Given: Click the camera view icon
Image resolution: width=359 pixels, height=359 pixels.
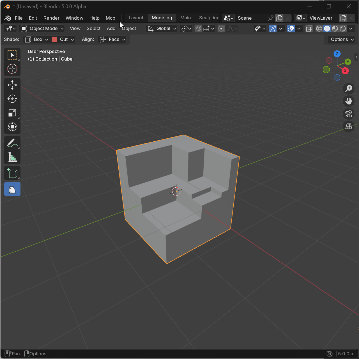Looking at the screenshot, I should click(349, 114).
